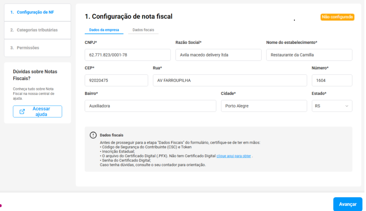366x211 pixels.
Task: Focus the Número input field
Action: click(332, 81)
